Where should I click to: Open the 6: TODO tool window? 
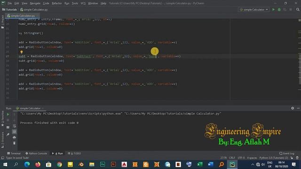pyautogui.click(x=74, y=154)
